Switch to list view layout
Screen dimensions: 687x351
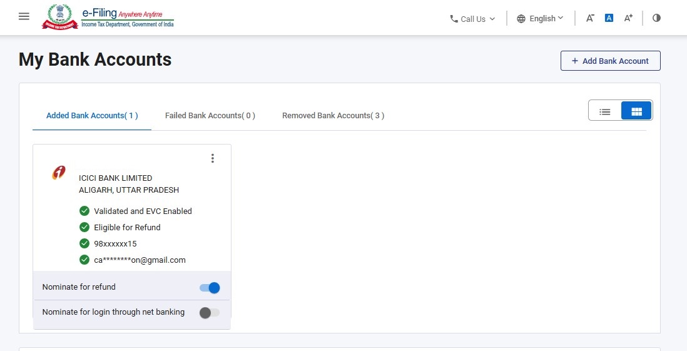(x=605, y=111)
